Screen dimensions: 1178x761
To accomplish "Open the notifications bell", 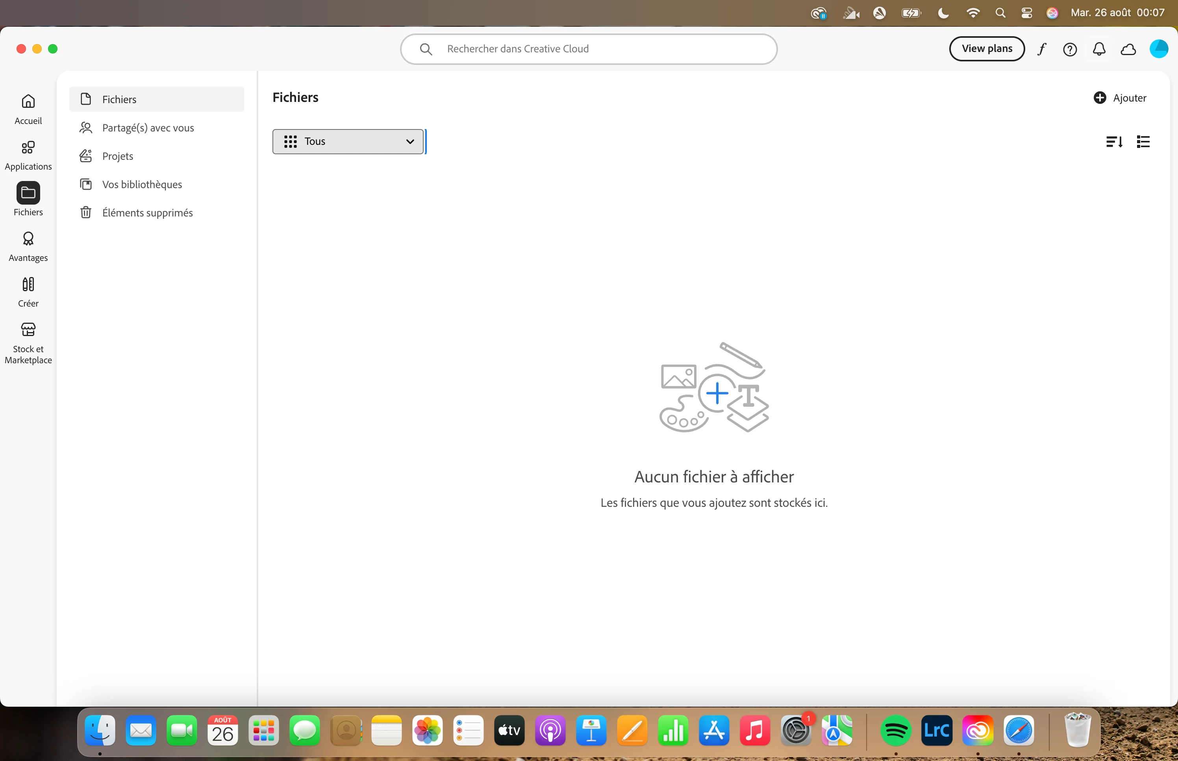I will coord(1099,49).
